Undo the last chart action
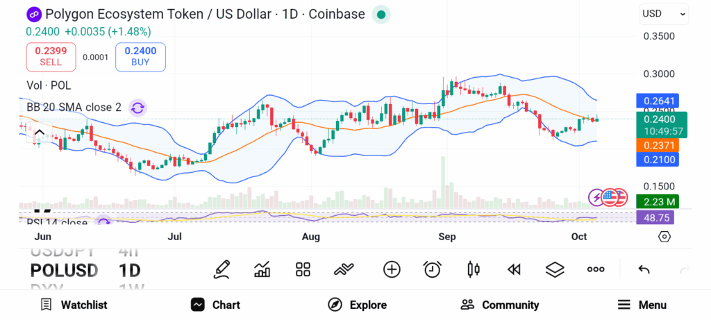 click(644, 269)
